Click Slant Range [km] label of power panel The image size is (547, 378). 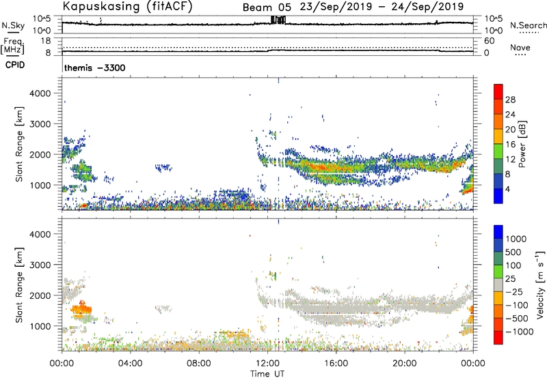19,144
